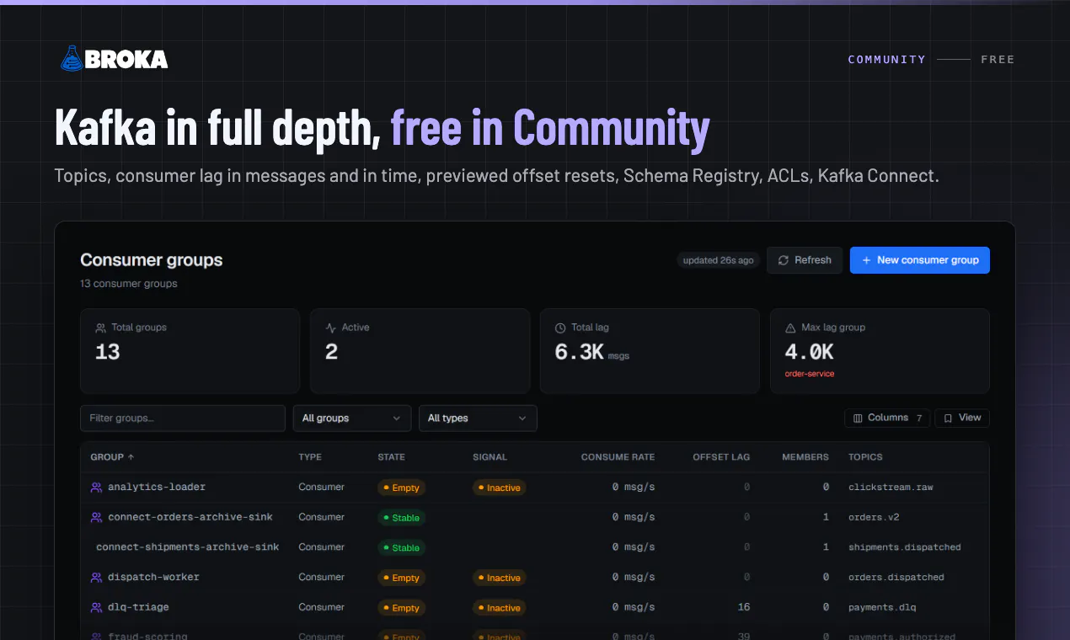The width and height of the screenshot is (1070, 640).
Task: Click the Total lag clock icon
Action: pyautogui.click(x=560, y=328)
